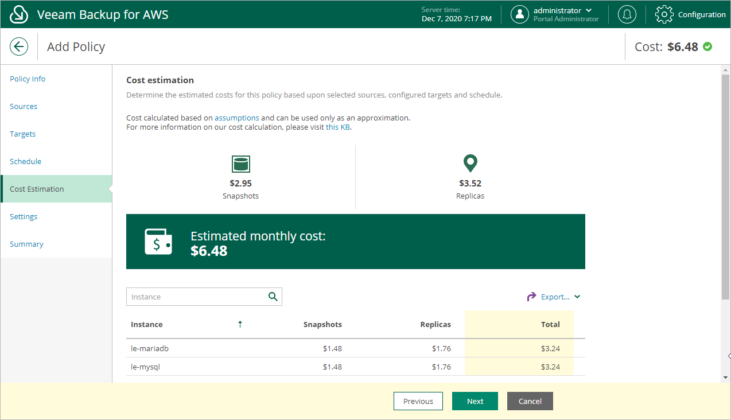Viewport: 731px width, 420px height.
Task: Click the Instance column sort arrow
Action: [240, 324]
